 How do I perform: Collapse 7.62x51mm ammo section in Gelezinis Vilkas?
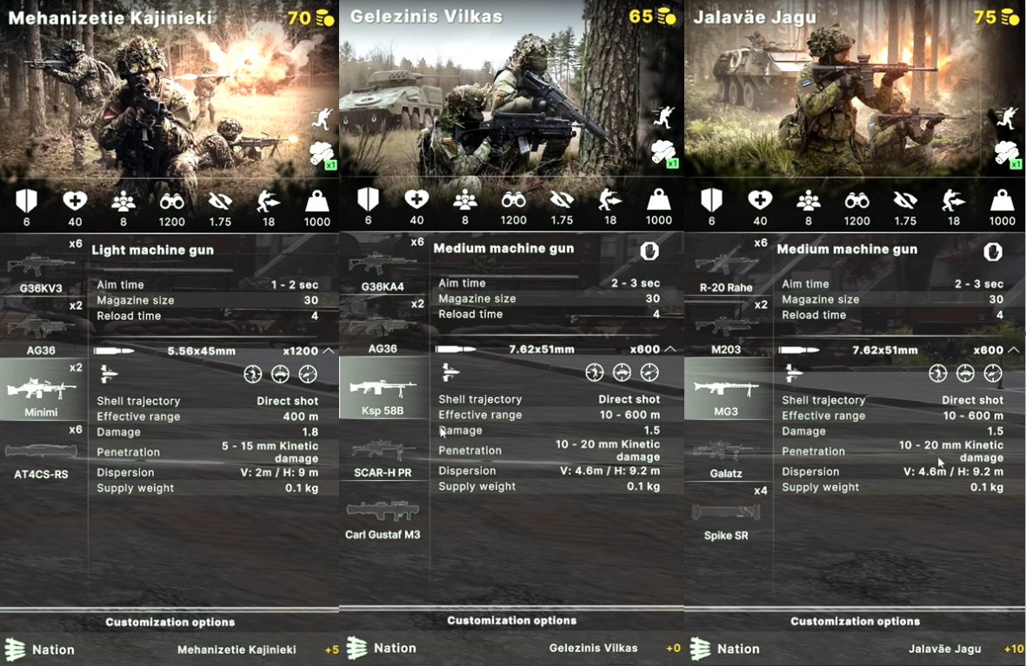pos(670,350)
